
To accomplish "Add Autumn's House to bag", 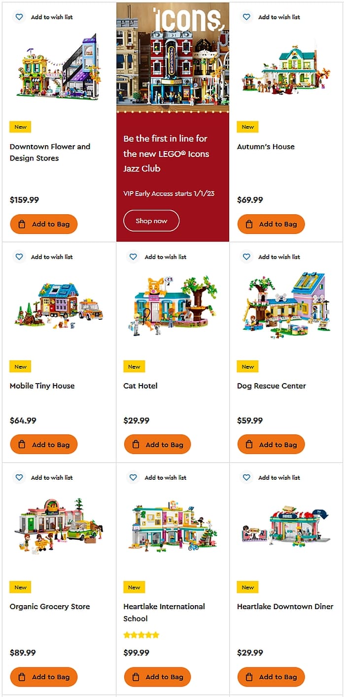I will coord(271,224).
